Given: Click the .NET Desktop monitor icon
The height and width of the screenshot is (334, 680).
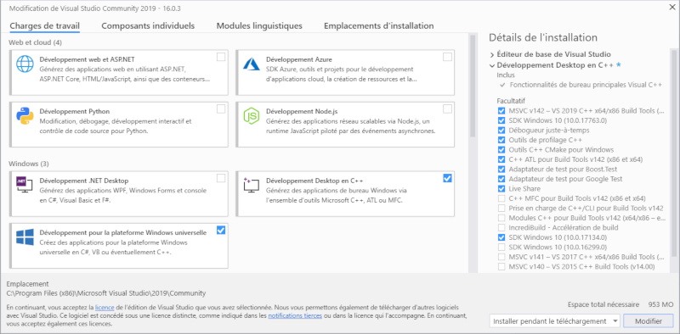Looking at the screenshot, I should coord(25,185).
